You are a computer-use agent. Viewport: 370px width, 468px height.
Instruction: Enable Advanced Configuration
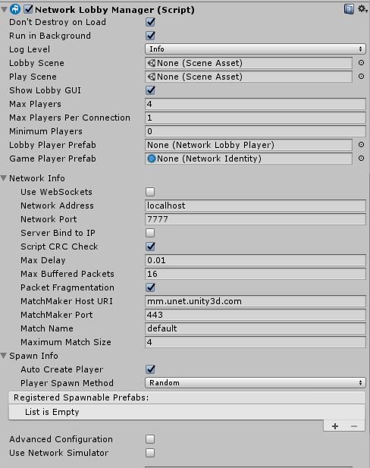150,439
